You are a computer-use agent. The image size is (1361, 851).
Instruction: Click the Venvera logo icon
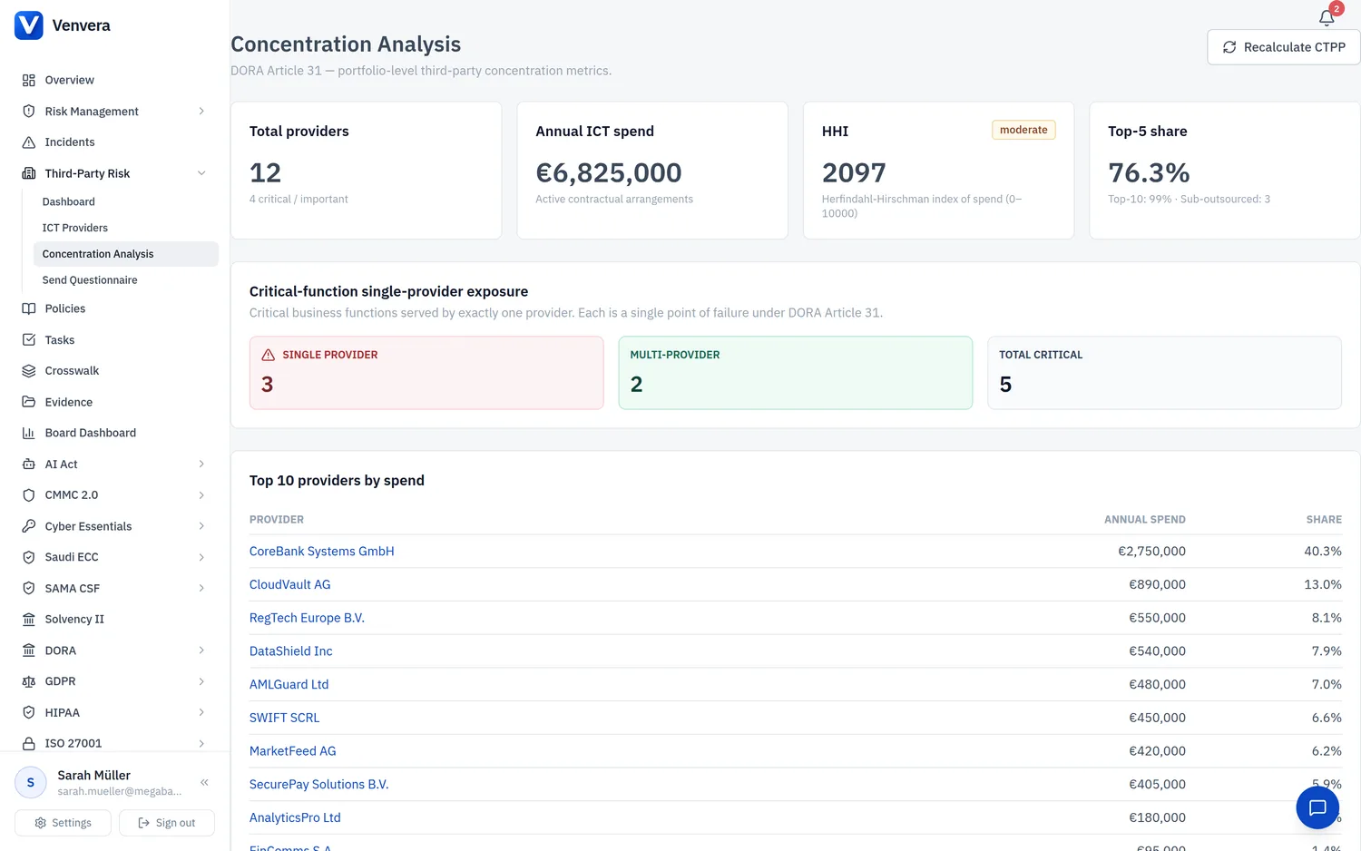point(29,25)
